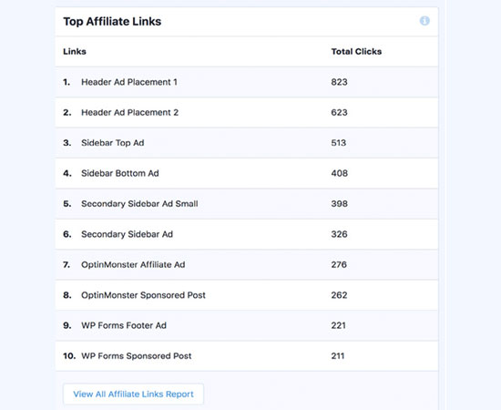Select OptinMonster Affiliate Ad link

pyautogui.click(x=133, y=264)
